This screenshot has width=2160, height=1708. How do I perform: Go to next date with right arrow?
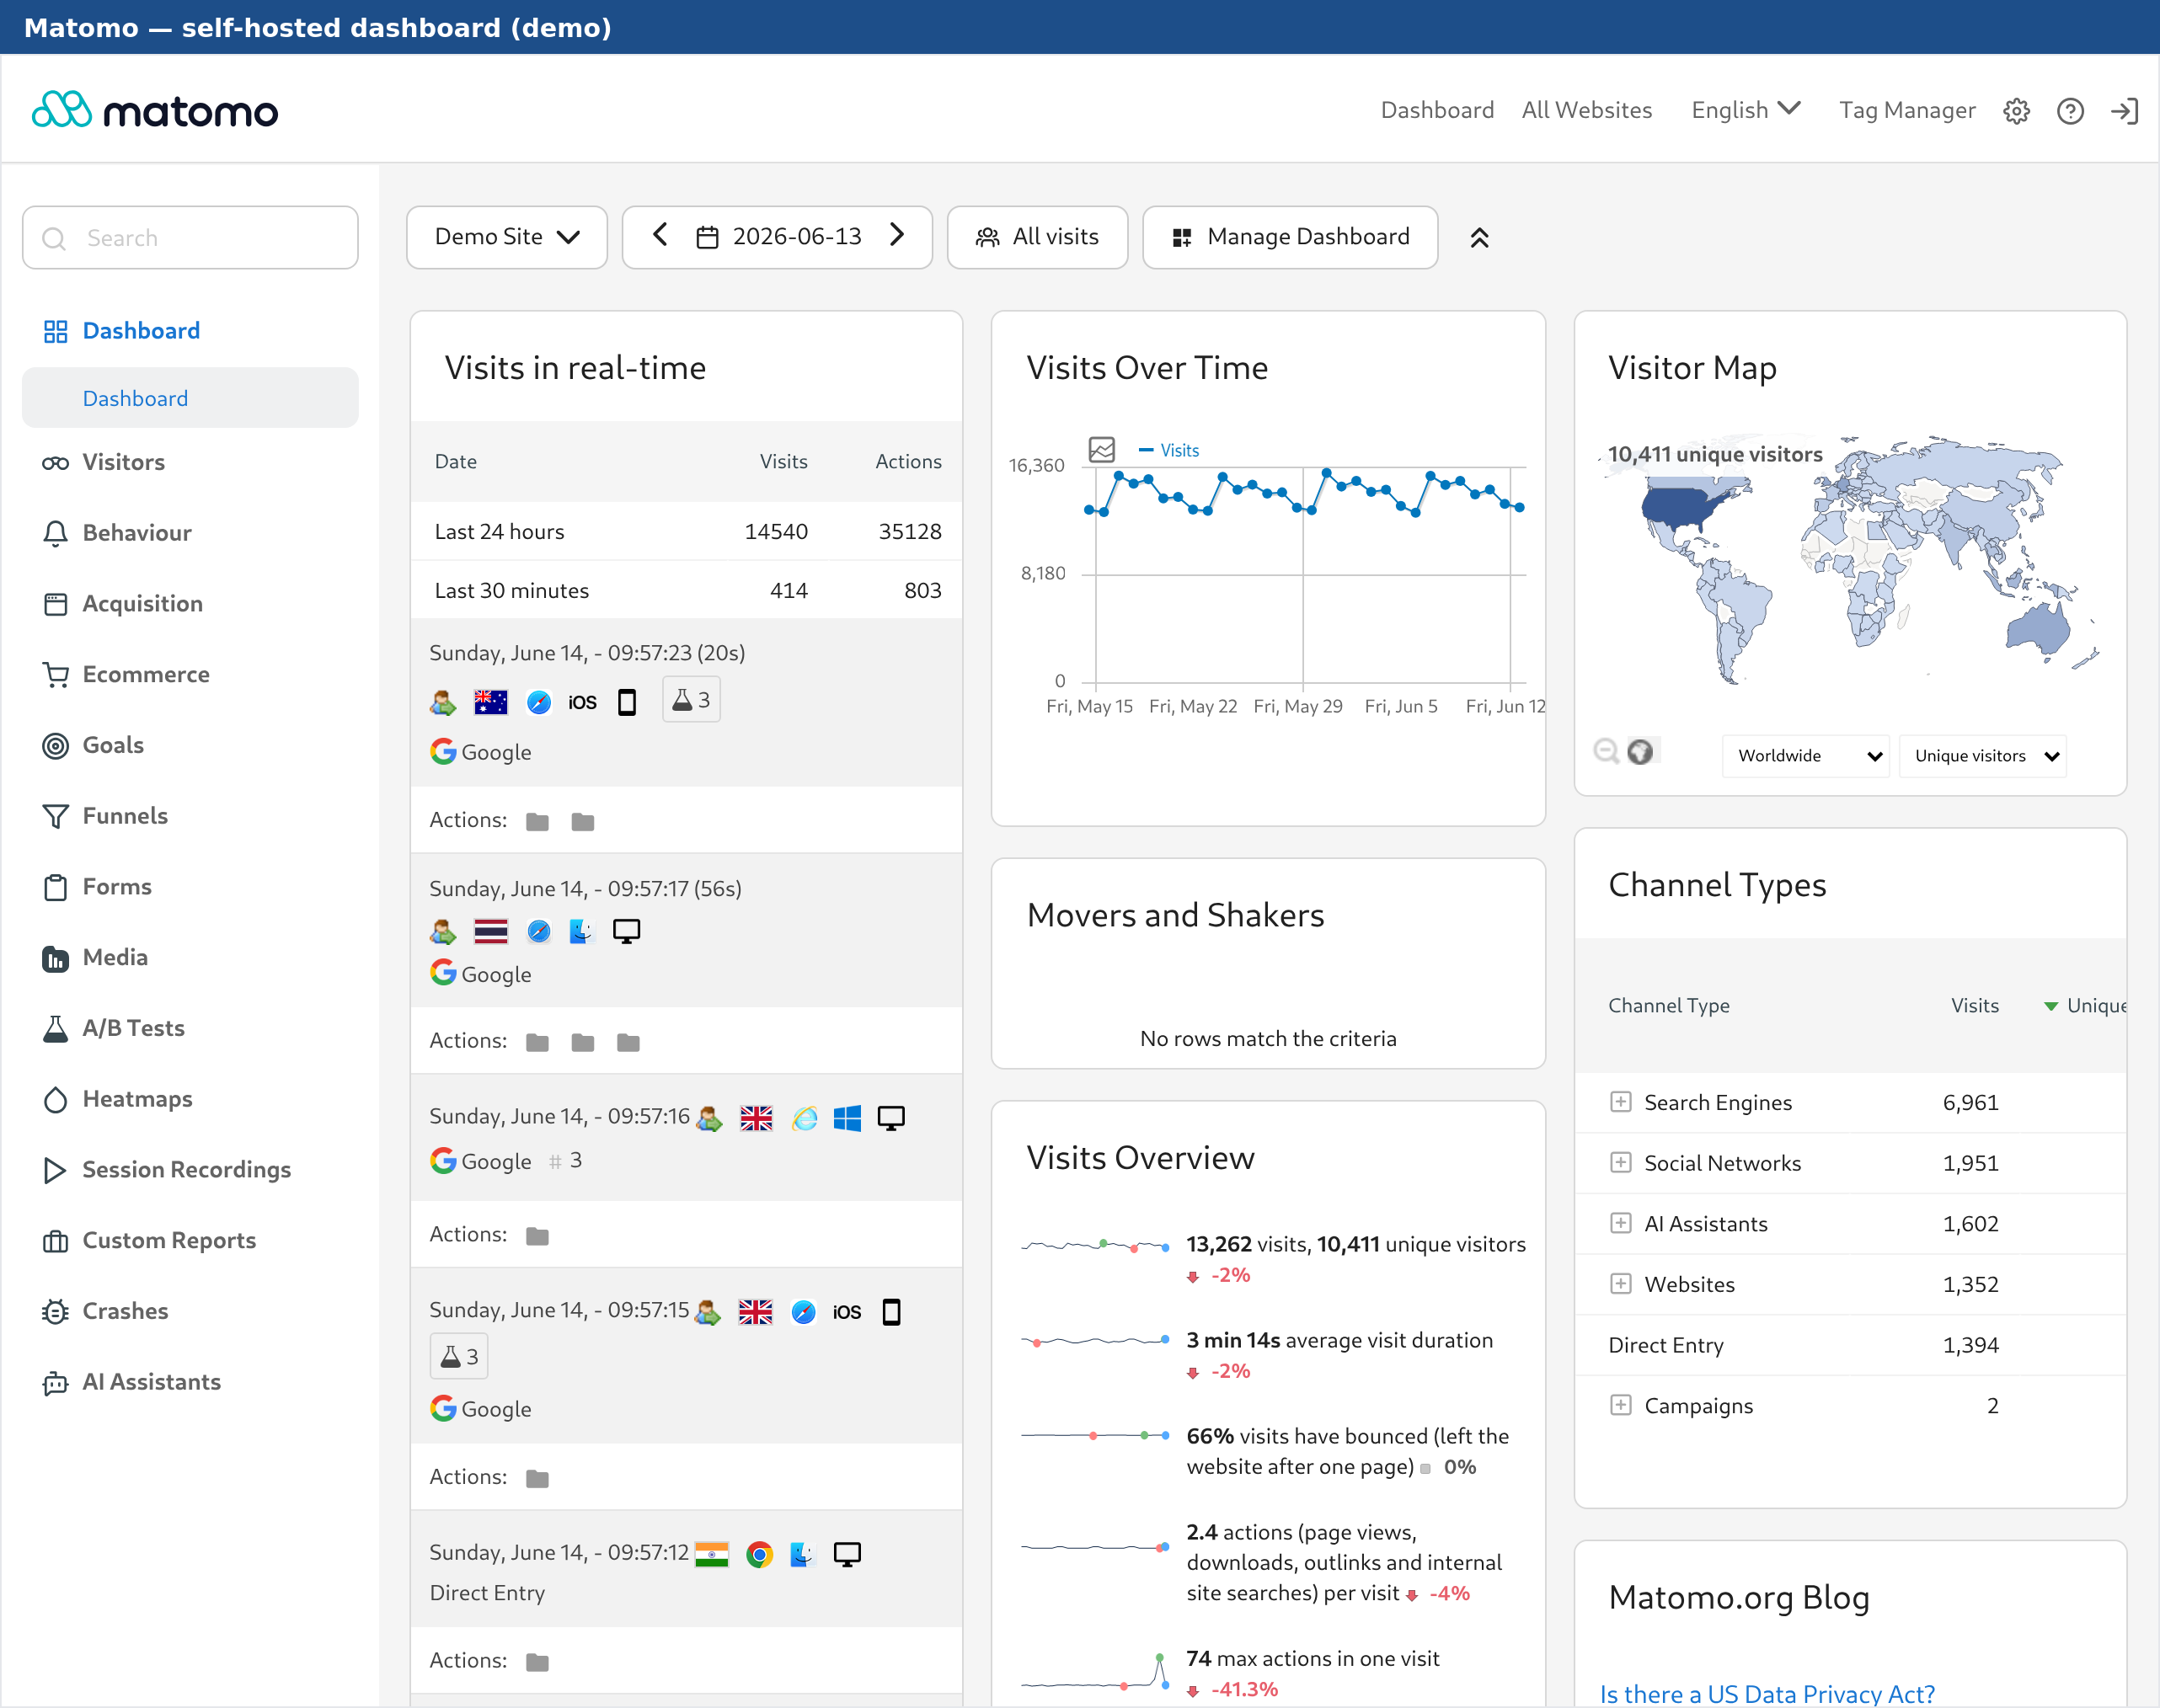[x=897, y=235]
